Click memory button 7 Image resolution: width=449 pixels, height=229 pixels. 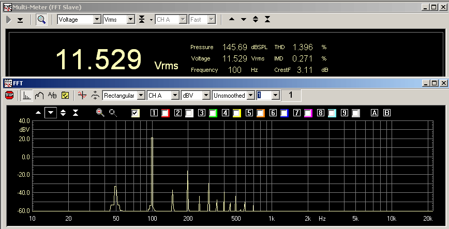pos(297,113)
